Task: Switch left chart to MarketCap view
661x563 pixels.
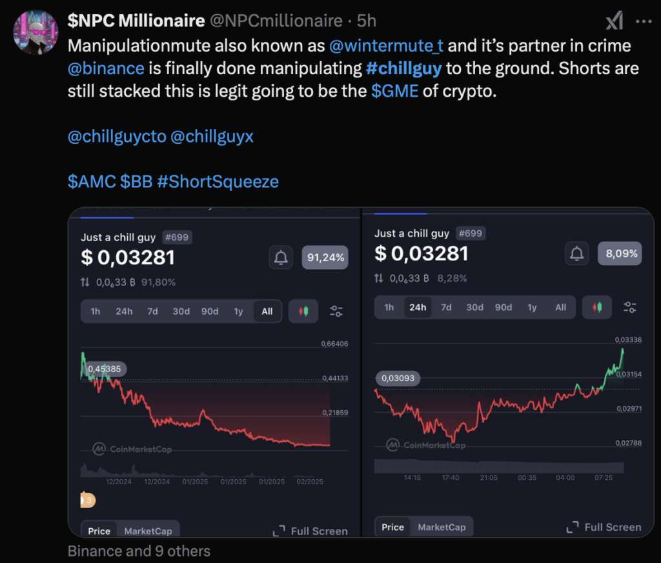Action: point(148,531)
